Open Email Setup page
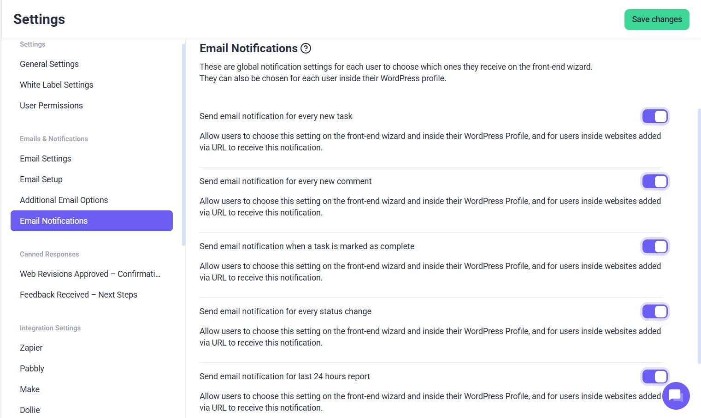This screenshot has width=701, height=418. click(41, 179)
